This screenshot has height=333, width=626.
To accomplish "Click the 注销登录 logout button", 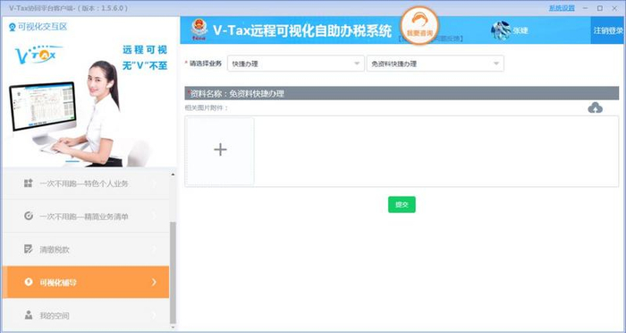I will click(x=608, y=30).
